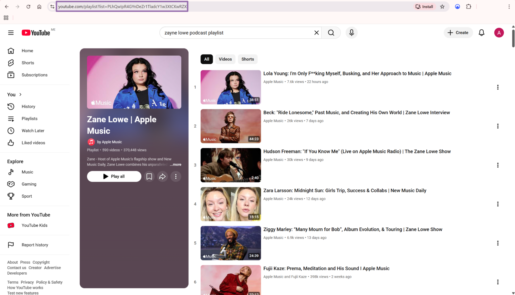Image resolution: width=515 pixels, height=295 pixels.
Task: Open options menu for Zara Larsson video
Action: 497,204
